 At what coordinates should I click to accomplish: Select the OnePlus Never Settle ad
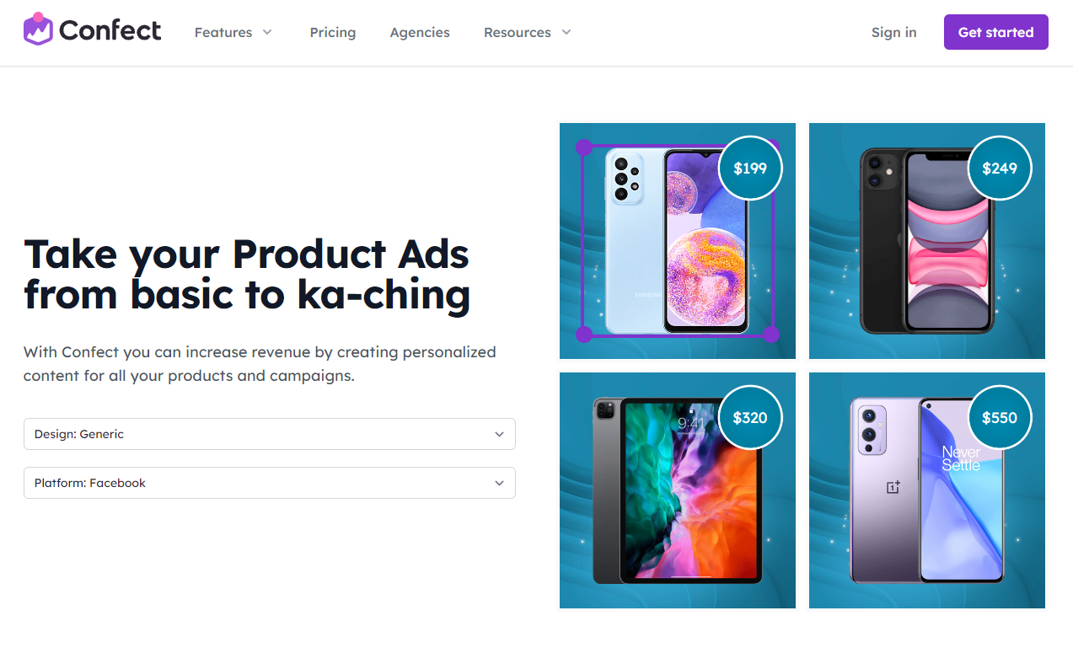[927, 490]
